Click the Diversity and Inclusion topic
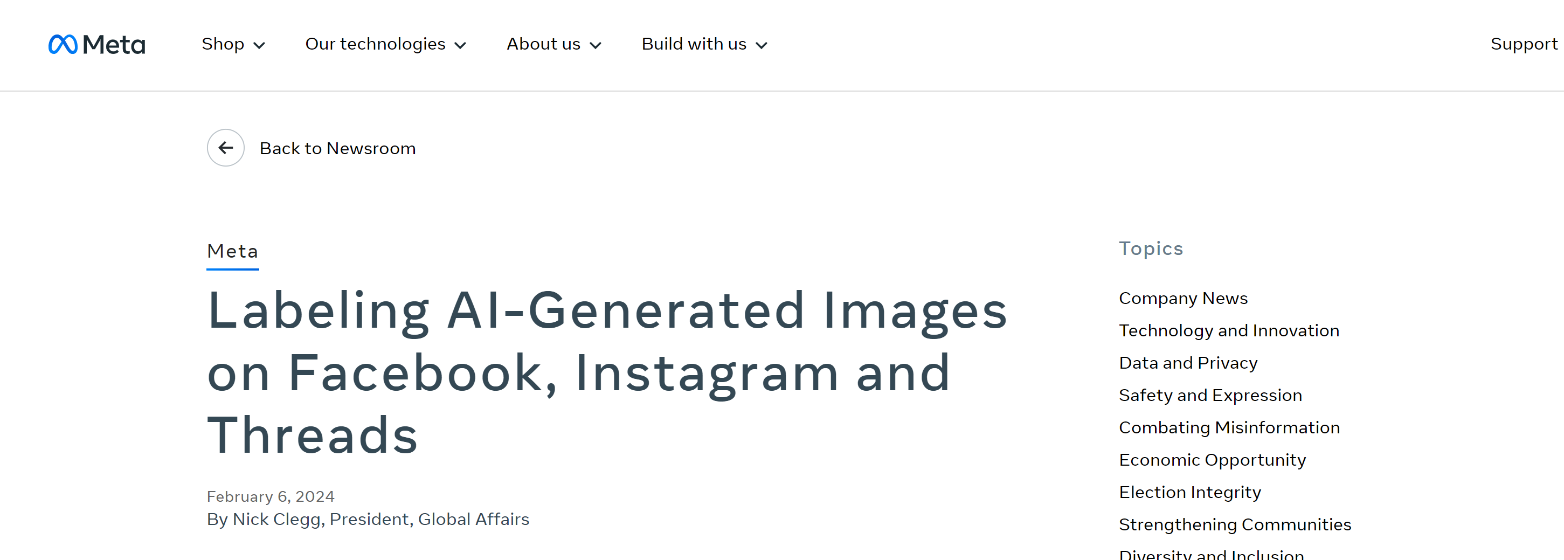 coord(1210,554)
